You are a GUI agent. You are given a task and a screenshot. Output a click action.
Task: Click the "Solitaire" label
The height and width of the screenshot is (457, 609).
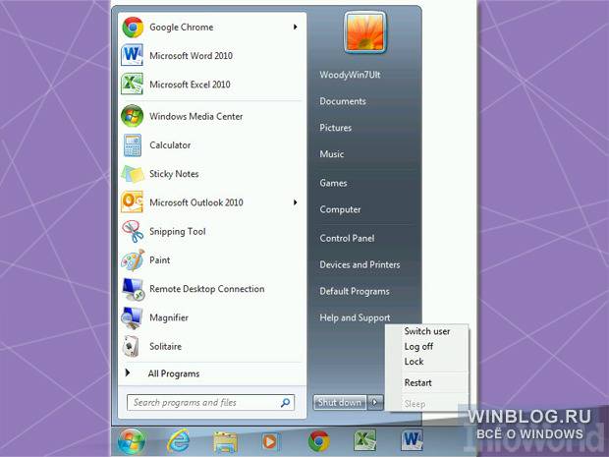tap(165, 346)
